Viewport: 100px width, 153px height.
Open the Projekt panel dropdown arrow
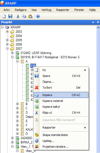click(93, 22)
